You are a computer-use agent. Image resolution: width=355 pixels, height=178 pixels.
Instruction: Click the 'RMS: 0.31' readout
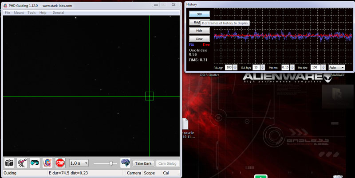198,60
